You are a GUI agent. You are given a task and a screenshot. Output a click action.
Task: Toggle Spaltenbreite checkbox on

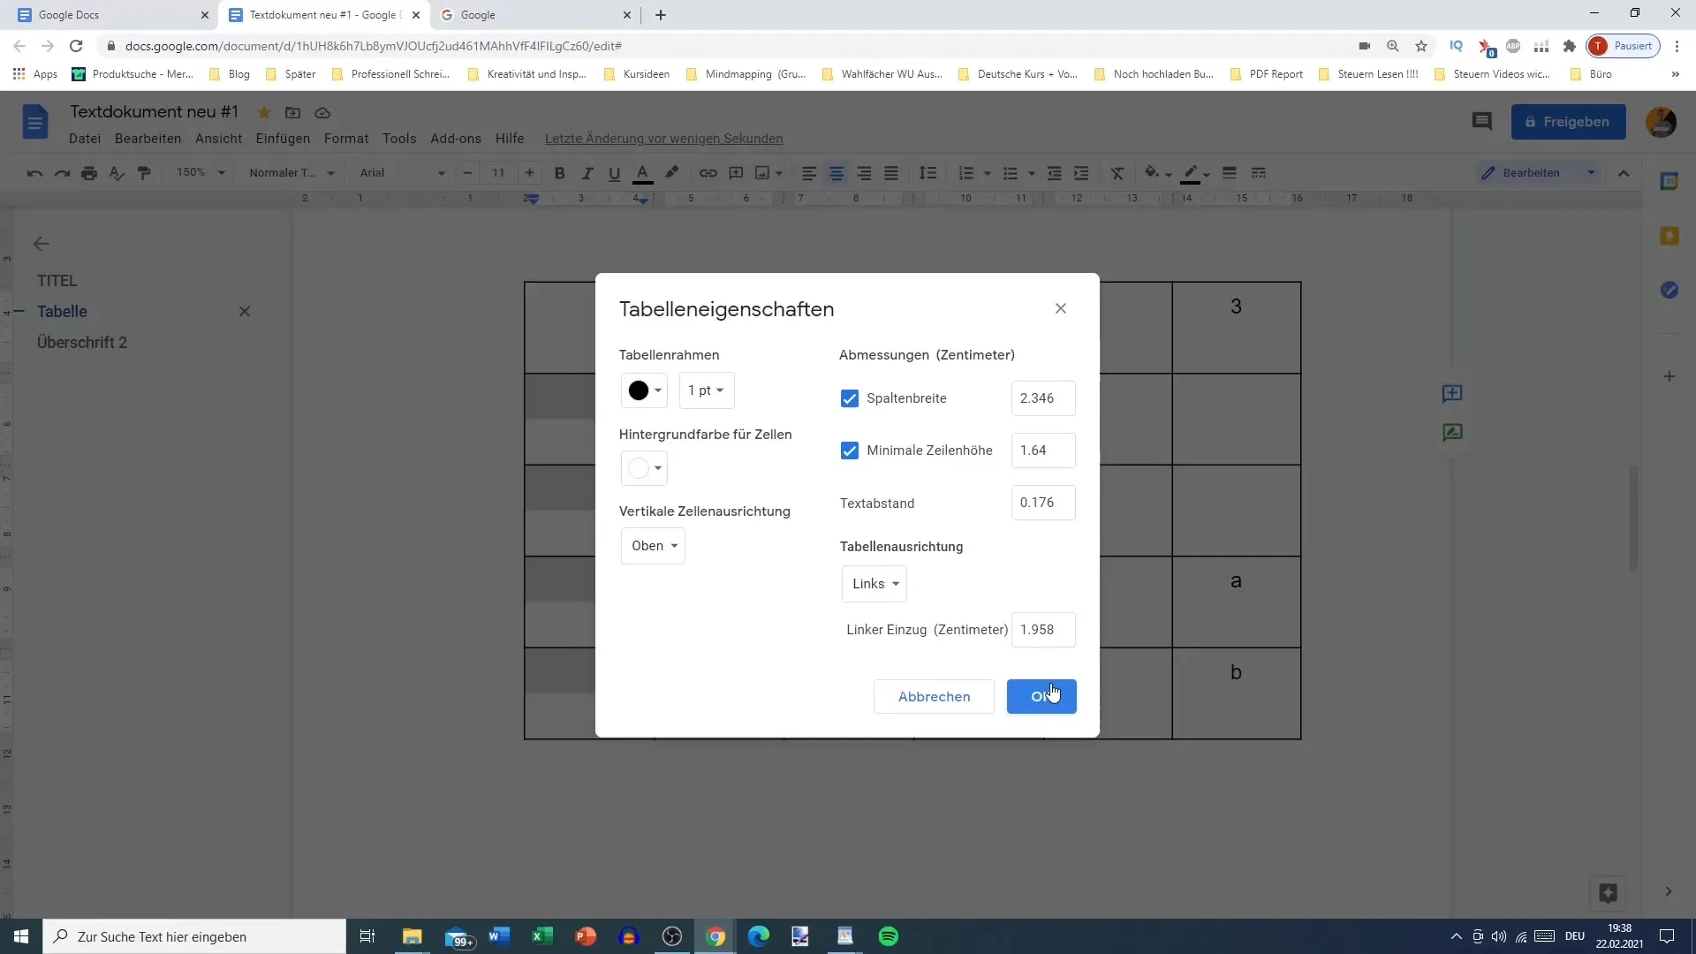(x=851, y=397)
